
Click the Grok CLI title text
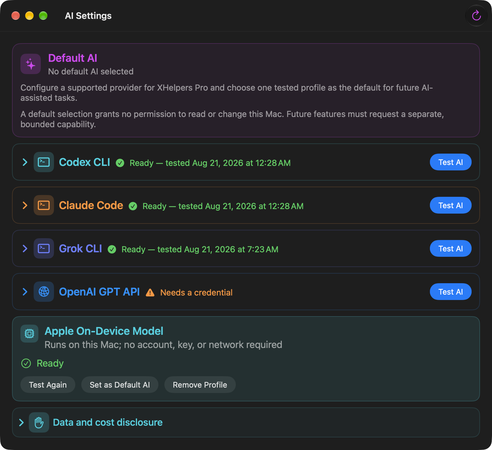click(80, 249)
